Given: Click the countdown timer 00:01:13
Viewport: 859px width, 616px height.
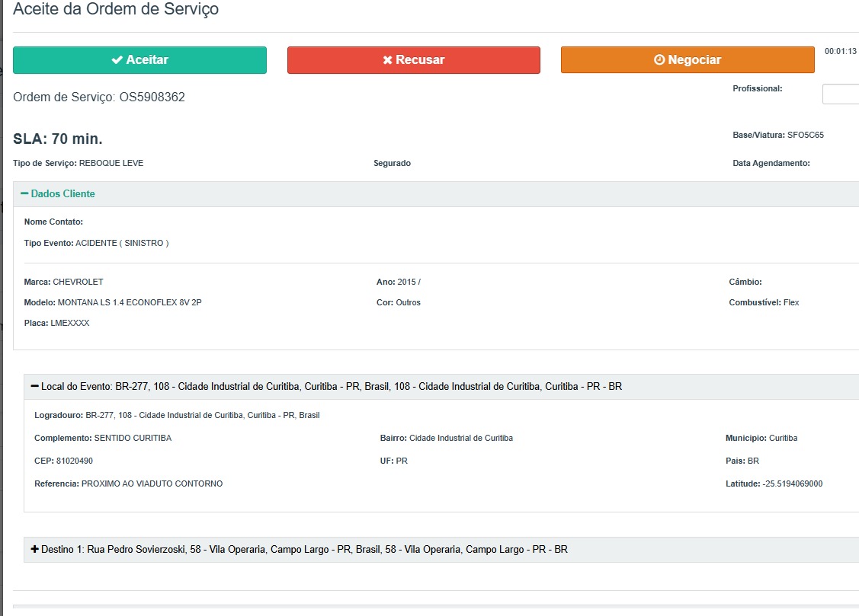Looking at the screenshot, I should pos(841,52).
